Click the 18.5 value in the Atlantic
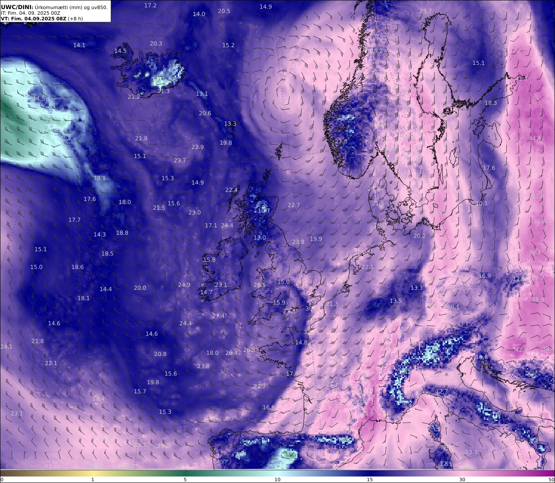Viewport: 555px width, 483px height. [x=108, y=254]
